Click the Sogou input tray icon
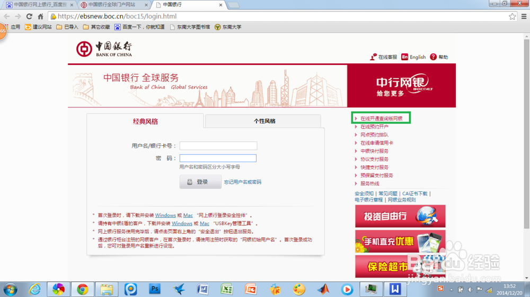 pyautogui.click(x=440, y=289)
